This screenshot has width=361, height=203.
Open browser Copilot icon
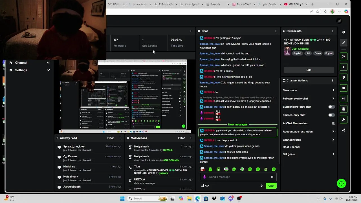tap(346, 12)
